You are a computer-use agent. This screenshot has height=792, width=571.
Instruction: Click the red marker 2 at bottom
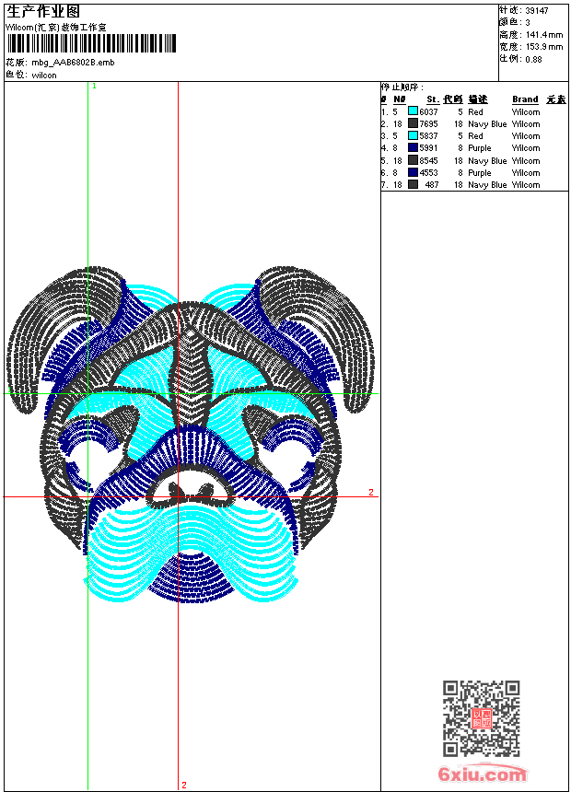click(183, 785)
